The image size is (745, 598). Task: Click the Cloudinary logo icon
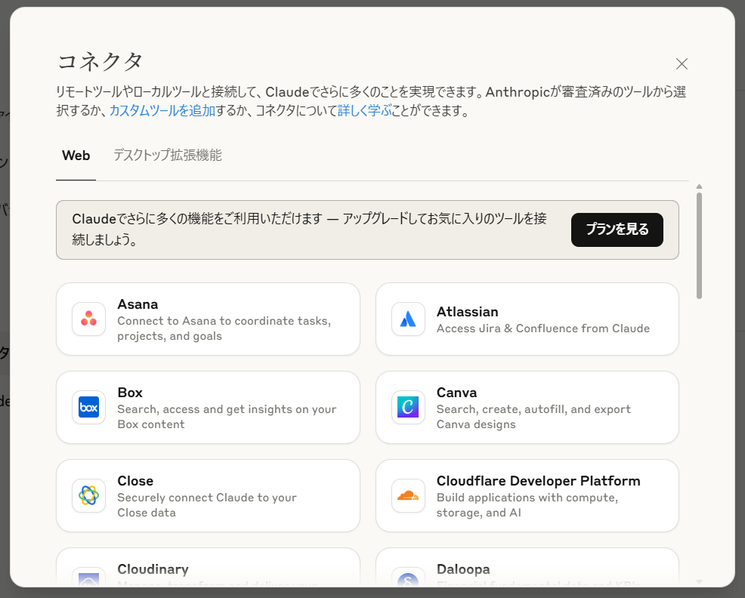point(88,578)
